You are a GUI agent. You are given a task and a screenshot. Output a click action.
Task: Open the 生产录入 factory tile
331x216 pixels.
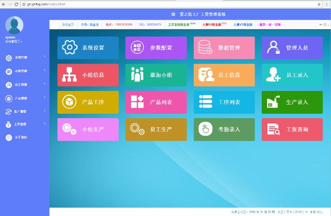(292, 102)
